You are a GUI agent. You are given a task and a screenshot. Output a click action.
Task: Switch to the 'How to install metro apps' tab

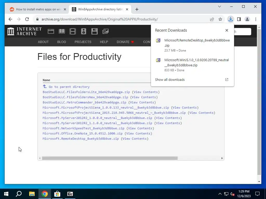(x=38, y=9)
